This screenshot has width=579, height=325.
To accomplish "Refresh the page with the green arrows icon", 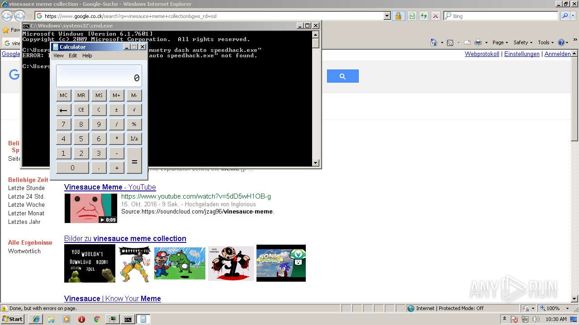I will point(424,16).
